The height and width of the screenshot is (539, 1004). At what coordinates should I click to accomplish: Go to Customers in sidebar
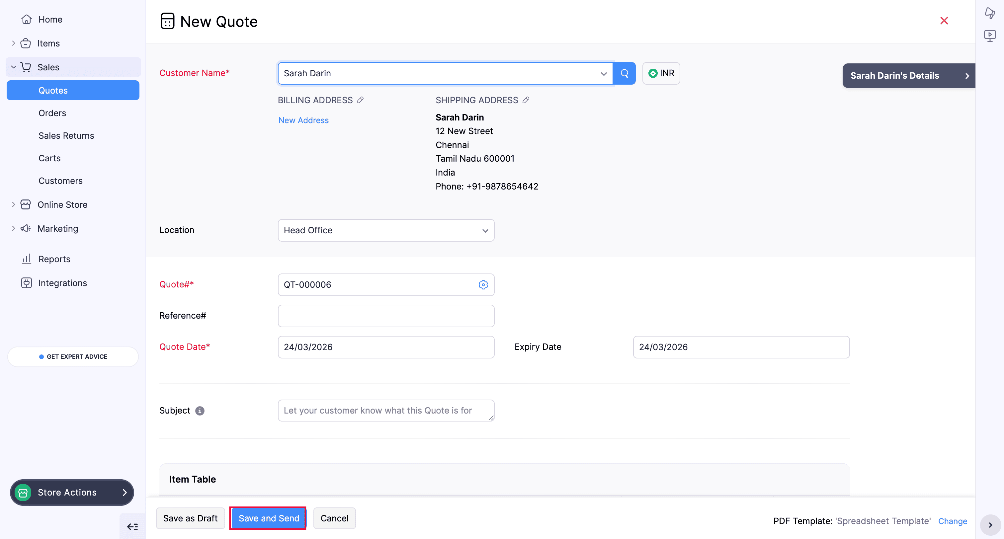click(x=60, y=181)
